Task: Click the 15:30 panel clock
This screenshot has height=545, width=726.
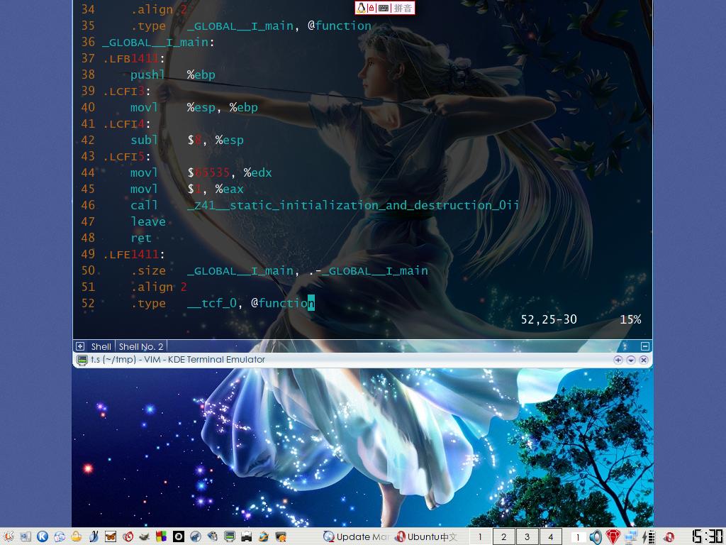Action: [707, 536]
